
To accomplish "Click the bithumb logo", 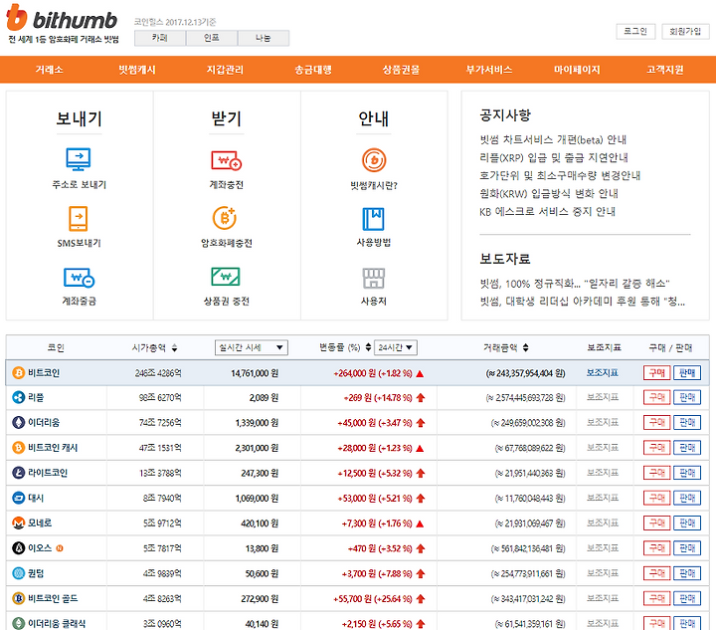I will pyautogui.click(x=62, y=18).
